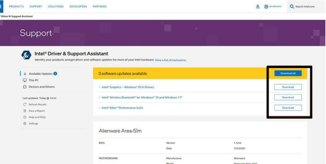Click the Available Updates download icon
Viewport: 326px width, 164px height.
pyautogui.click(x=25, y=74)
